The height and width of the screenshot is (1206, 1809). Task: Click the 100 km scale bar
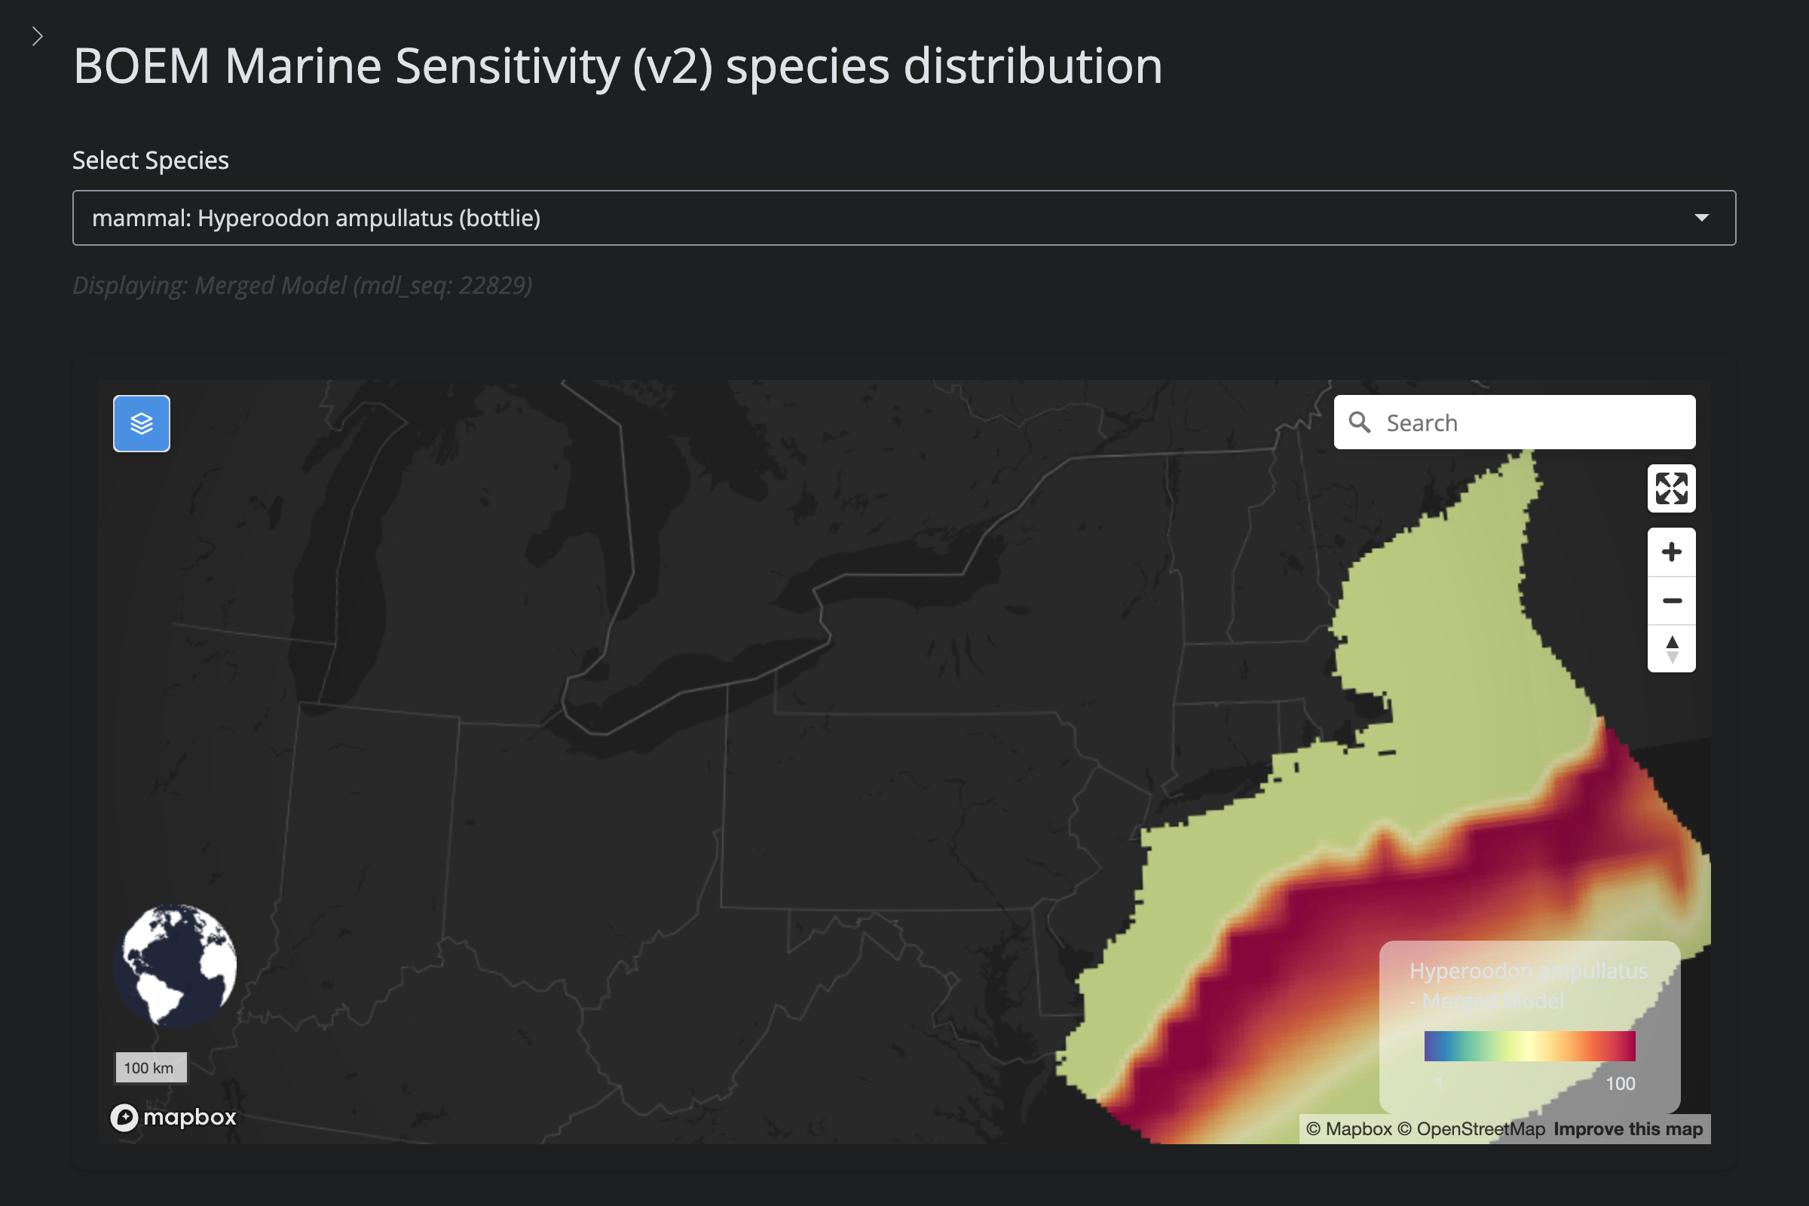pos(151,1067)
